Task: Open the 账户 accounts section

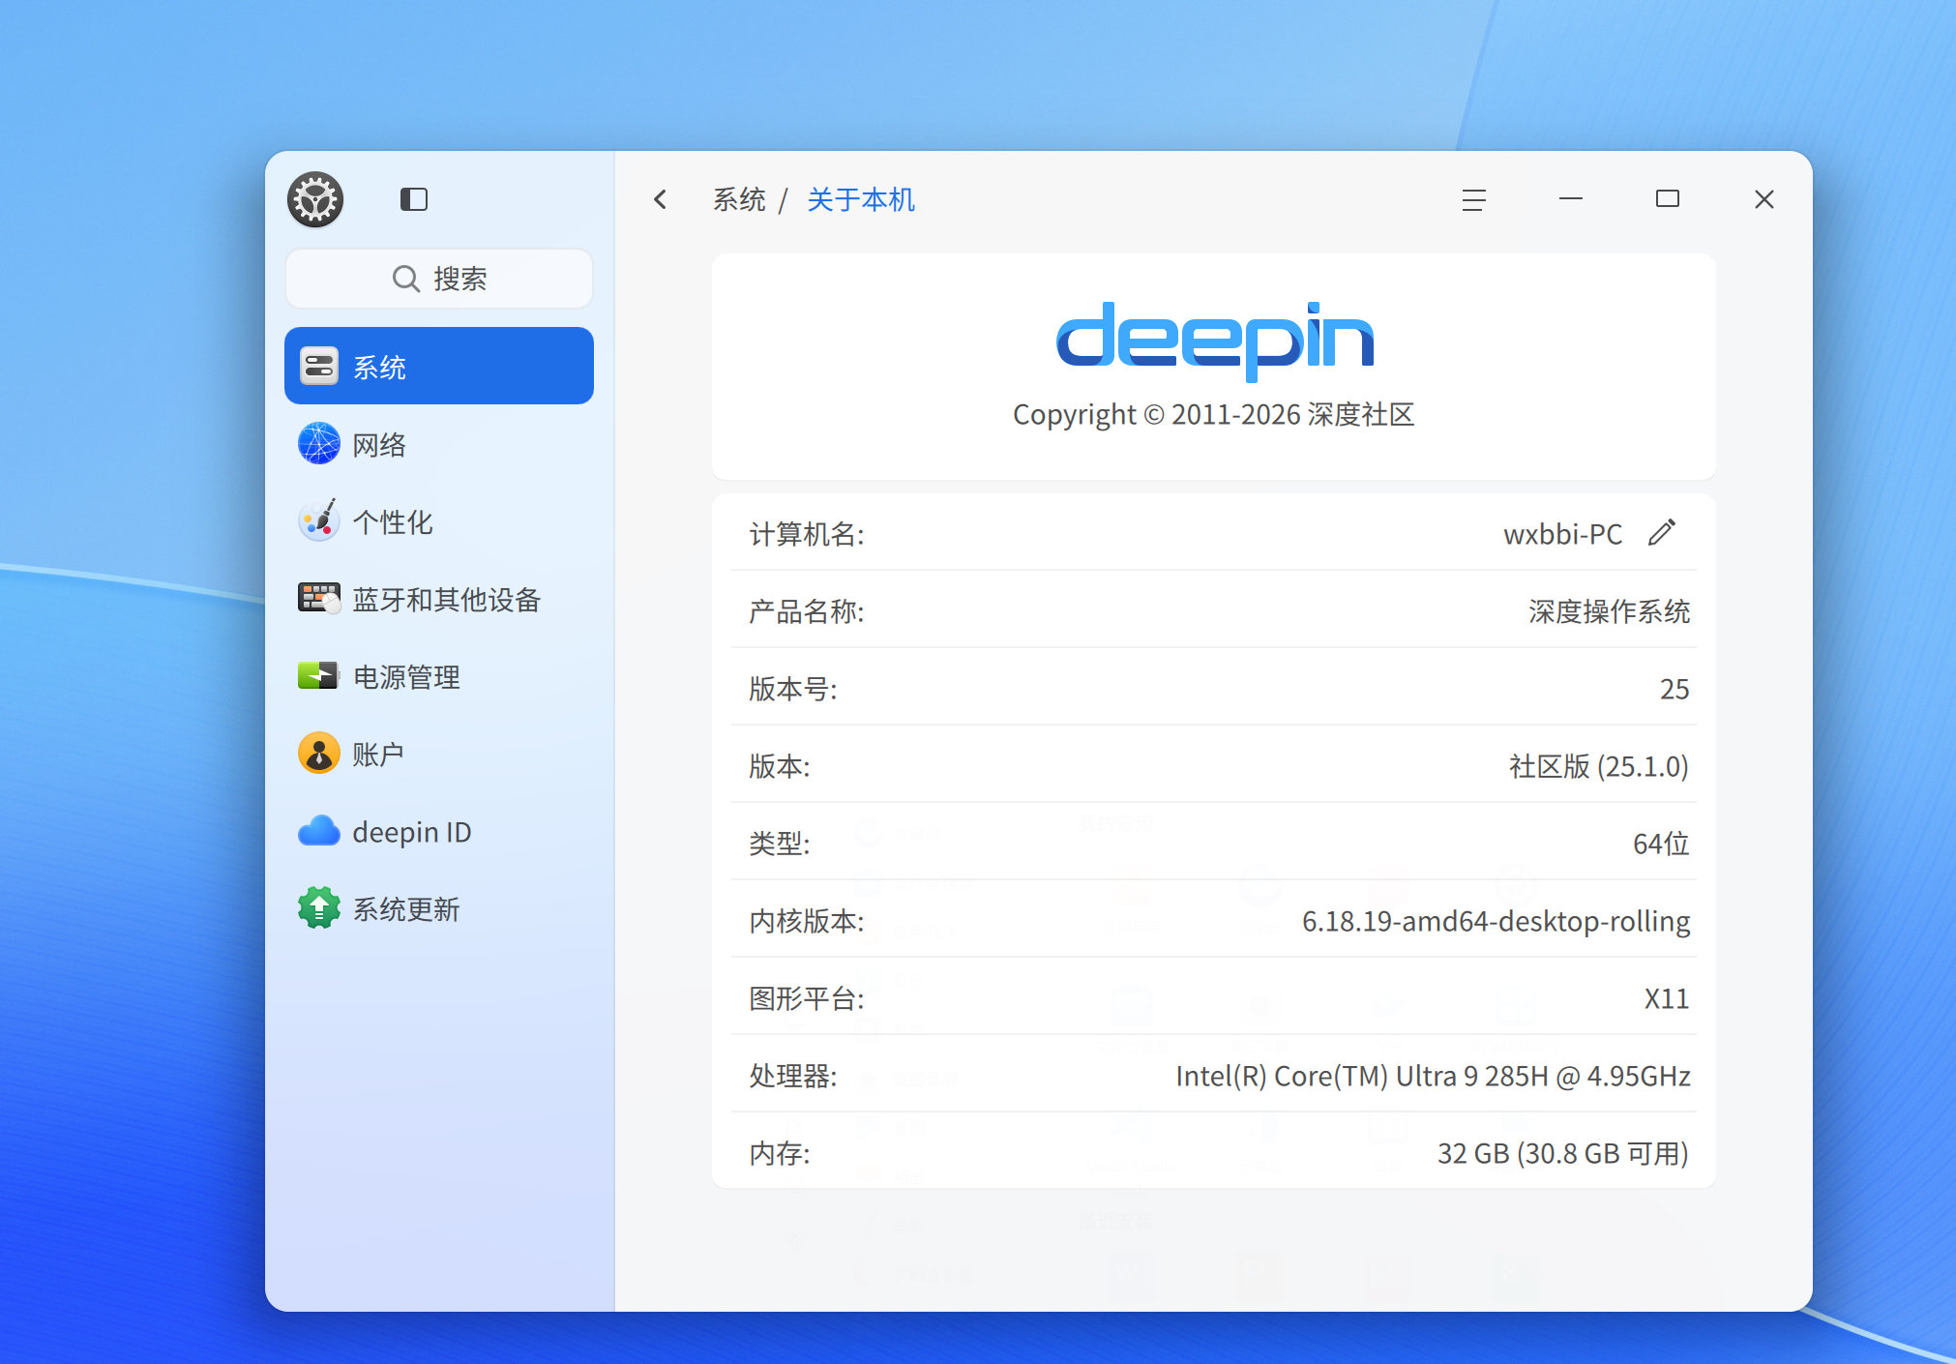Action: click(x=378, y=754)
